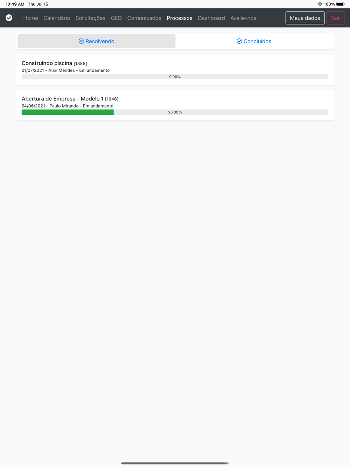The height and width of the screenshot is (467, 350).
Task: Select the Processos menu item
Action: tap(180, 18)
